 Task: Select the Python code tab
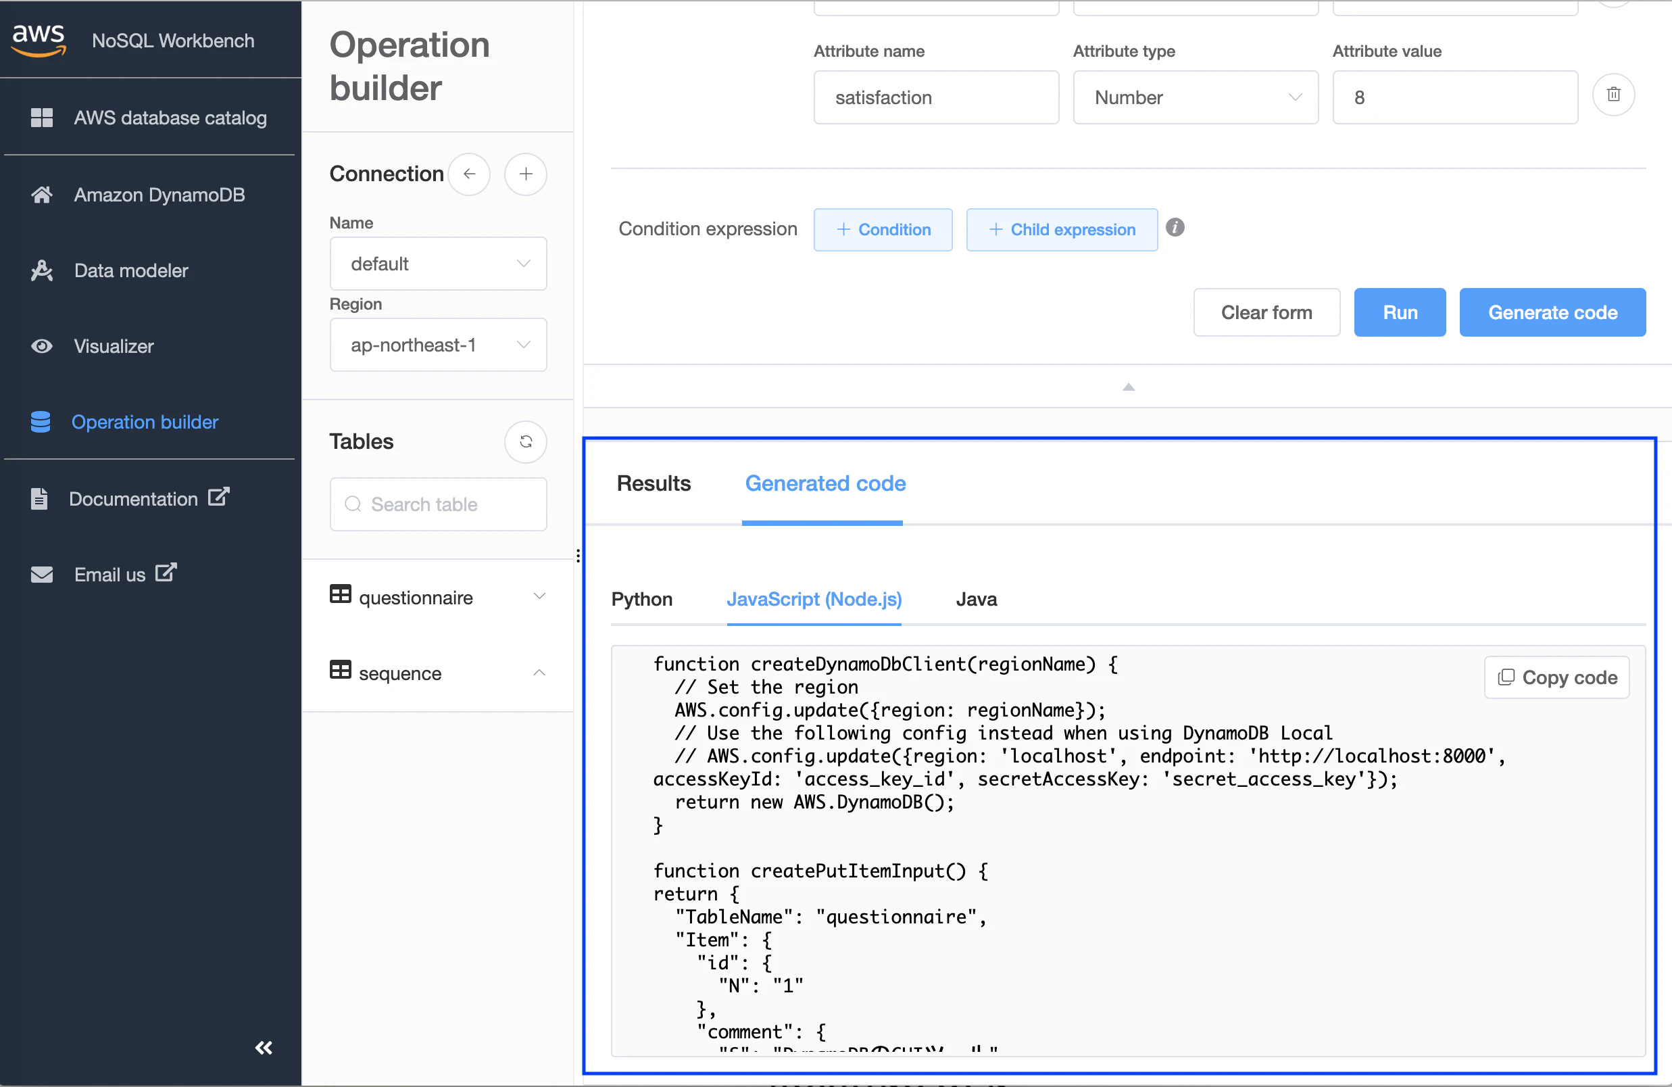(x=641, y=599)
